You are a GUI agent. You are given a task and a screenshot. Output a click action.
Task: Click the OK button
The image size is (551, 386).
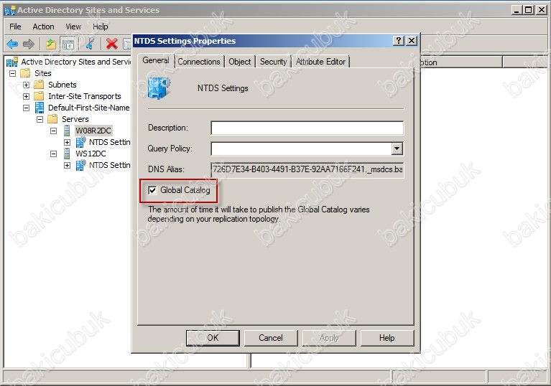[213, 338]
